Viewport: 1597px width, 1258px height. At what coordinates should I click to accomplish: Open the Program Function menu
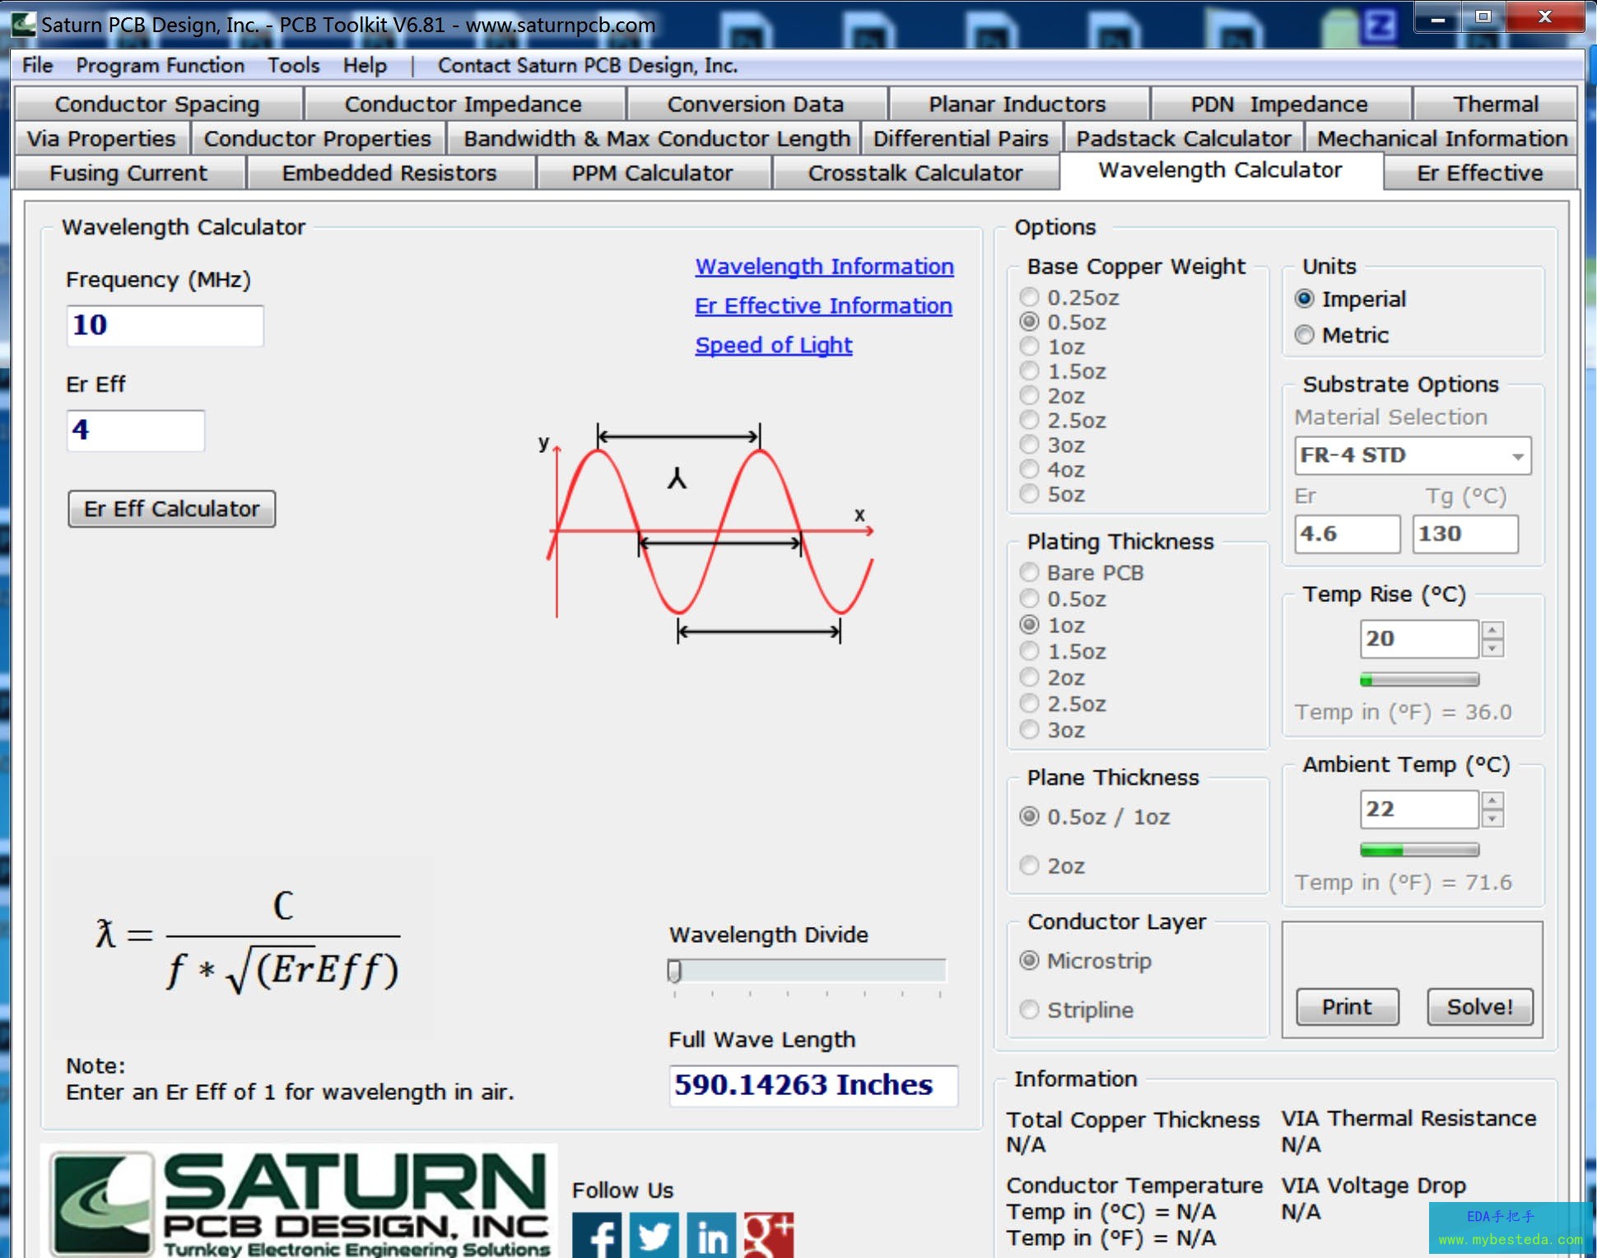pos(160,66)
